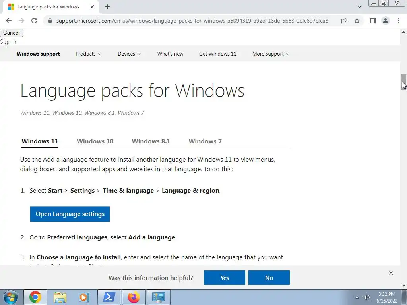Select the Language packs for Windows tab

pos(51,7)
